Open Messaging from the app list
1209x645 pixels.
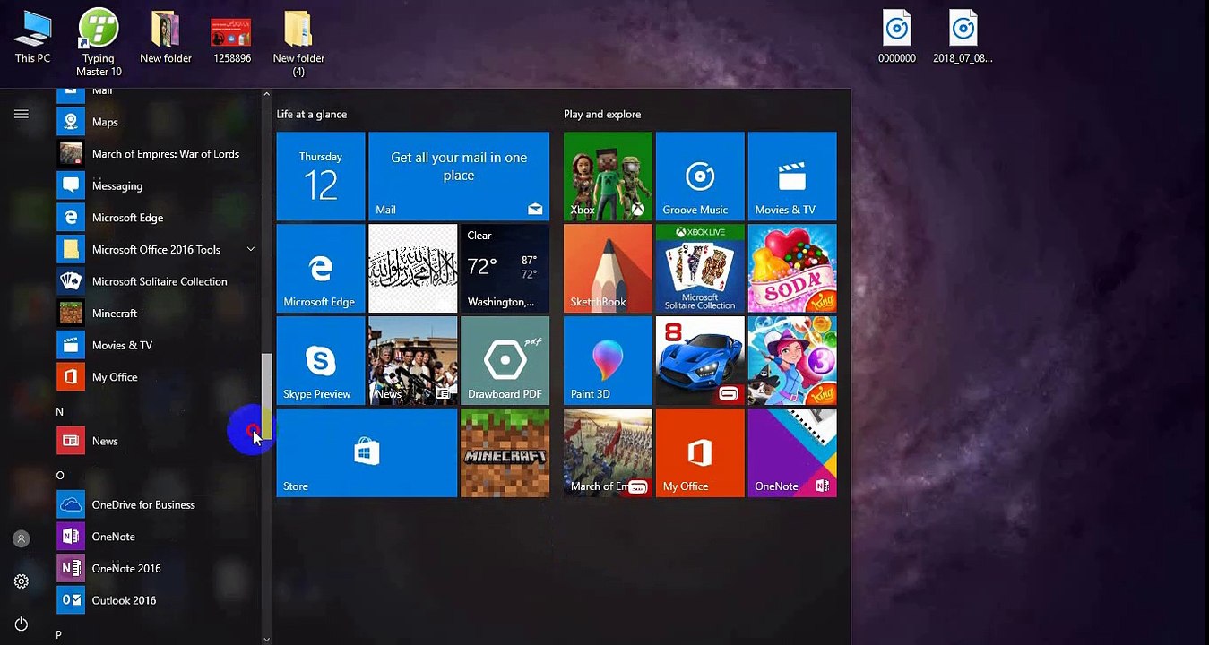point(157,185)
